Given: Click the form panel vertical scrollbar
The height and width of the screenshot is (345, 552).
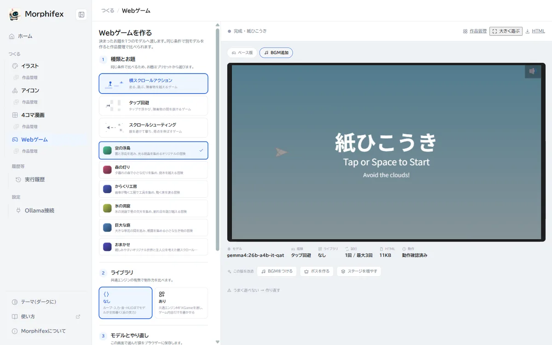Looking at the screenshot, I should [218, 139].
